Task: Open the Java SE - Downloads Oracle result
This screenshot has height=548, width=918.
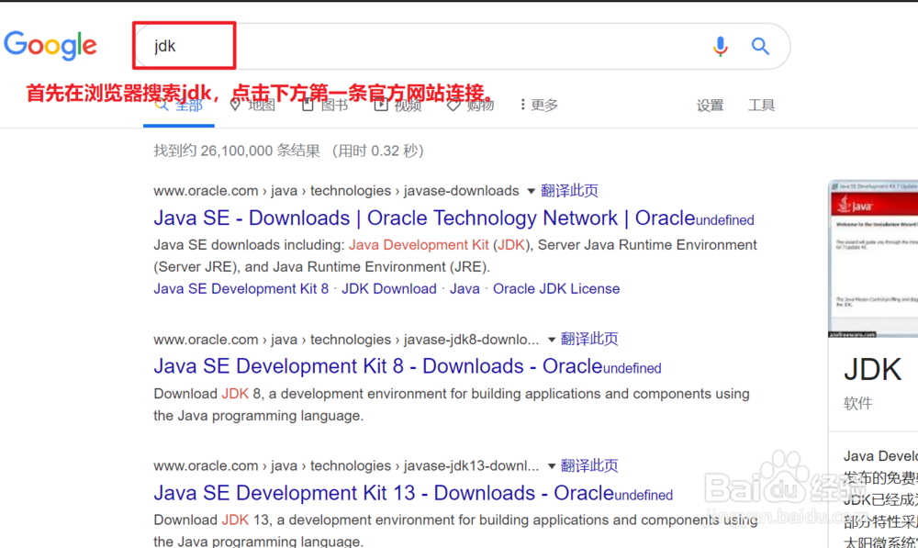Action: (x=424, y=218)
